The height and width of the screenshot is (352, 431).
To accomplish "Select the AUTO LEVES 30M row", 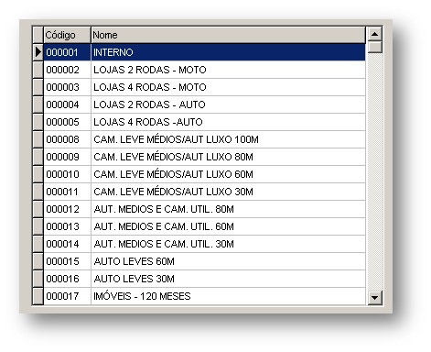I will 204,279.
